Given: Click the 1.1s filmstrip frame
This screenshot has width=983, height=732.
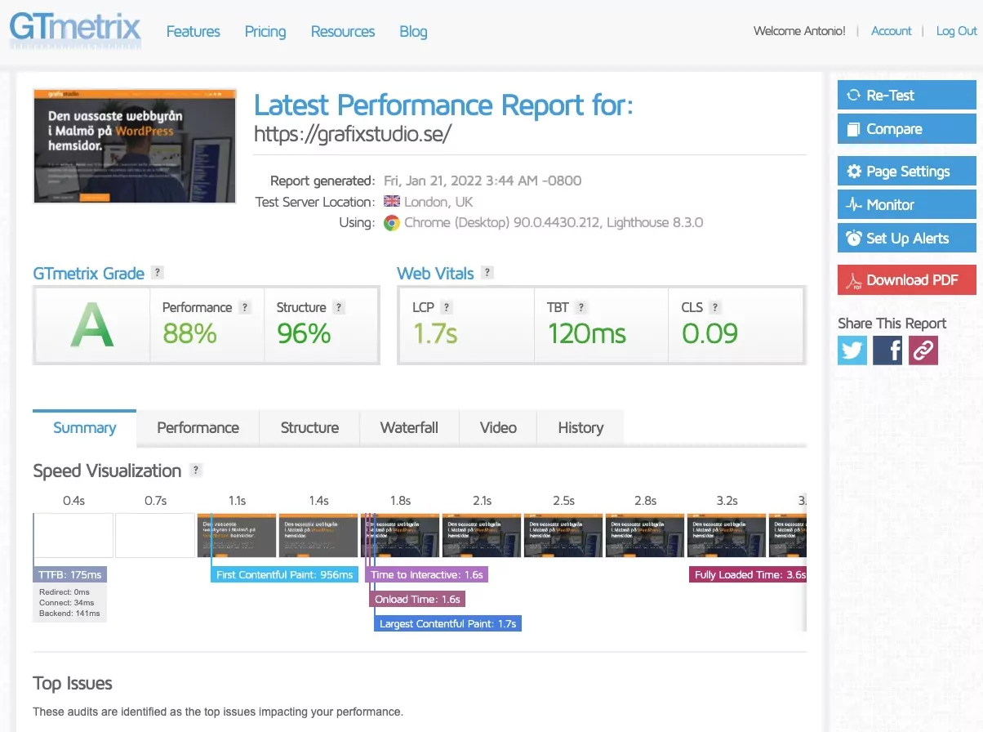Looking at the screenshot, I should pyautogui.click(x=237, y=535).
